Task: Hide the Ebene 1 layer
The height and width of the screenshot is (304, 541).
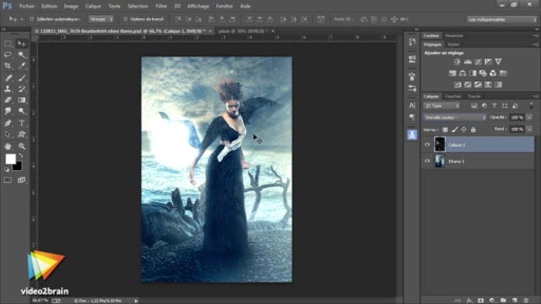Action: point(427,161)
